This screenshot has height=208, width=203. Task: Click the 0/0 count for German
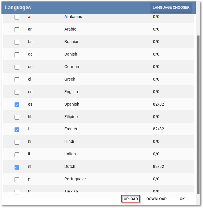point(156,67)
